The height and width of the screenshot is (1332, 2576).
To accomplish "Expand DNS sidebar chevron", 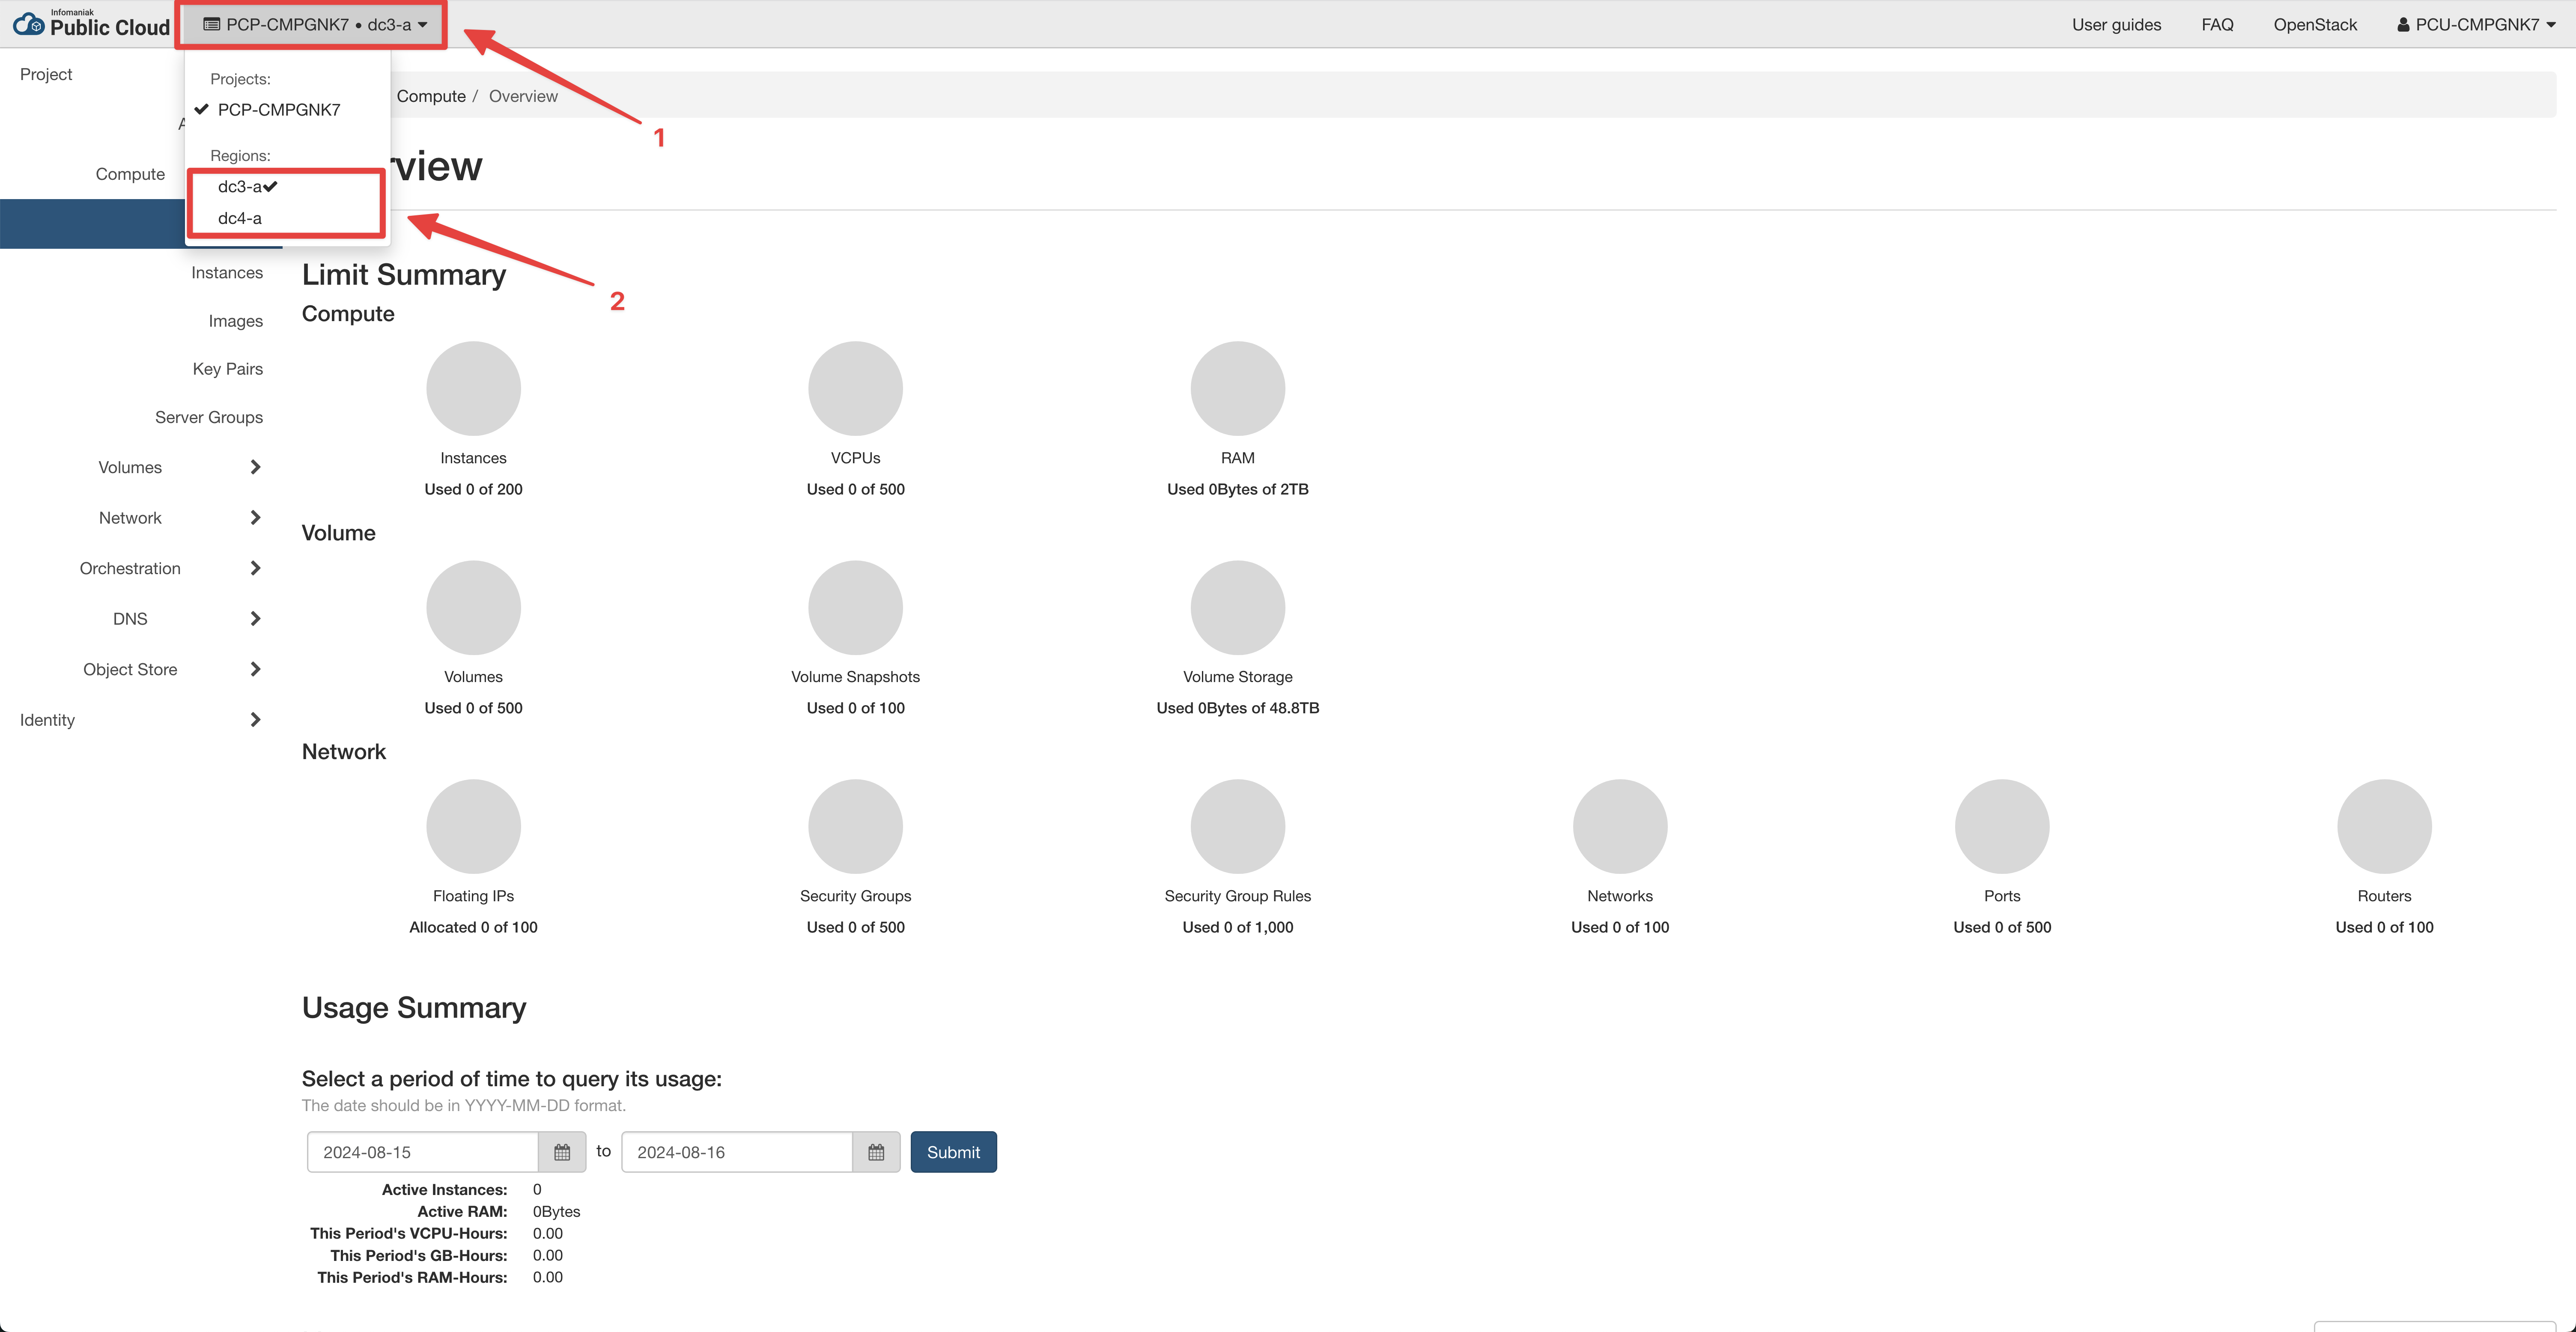I will tap(255, 619).
